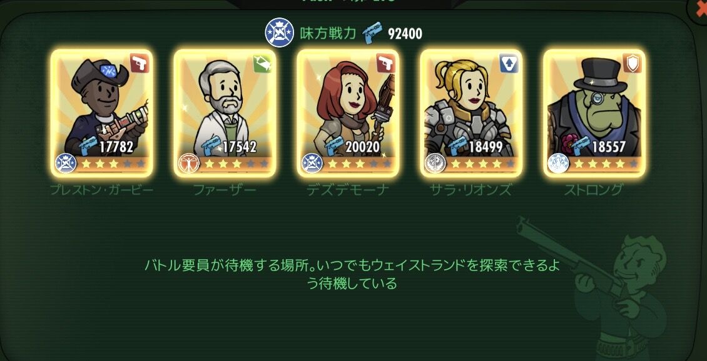Screen dimensions: 707x361
Task: Click the Minutemen faction emblem beside 味方戦力
Action: [279, 32]
